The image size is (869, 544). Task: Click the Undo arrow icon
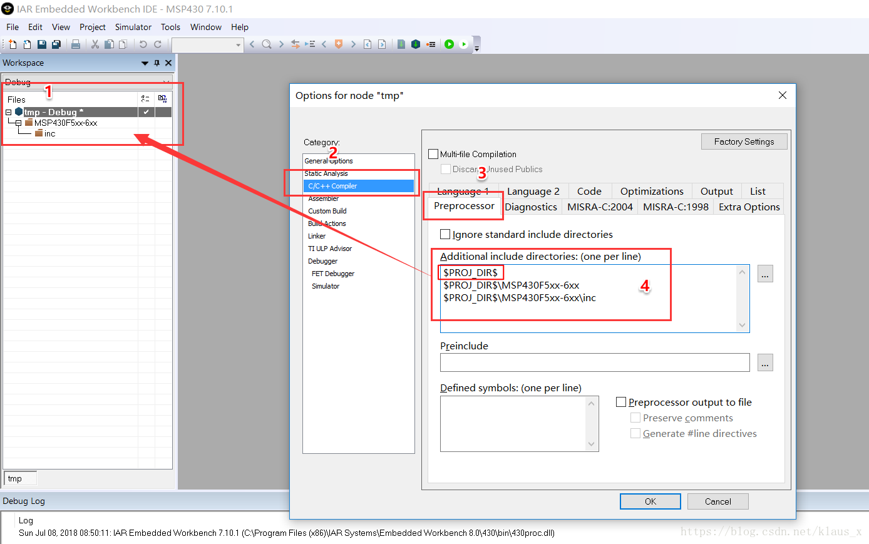(143, 44)
